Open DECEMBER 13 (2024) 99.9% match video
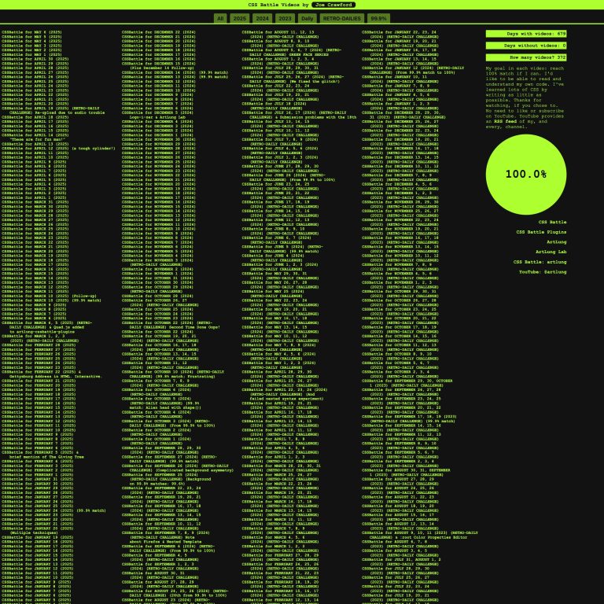Image resolution: width=604 pixels, height=604 pixels. click(x=175, y=77)
